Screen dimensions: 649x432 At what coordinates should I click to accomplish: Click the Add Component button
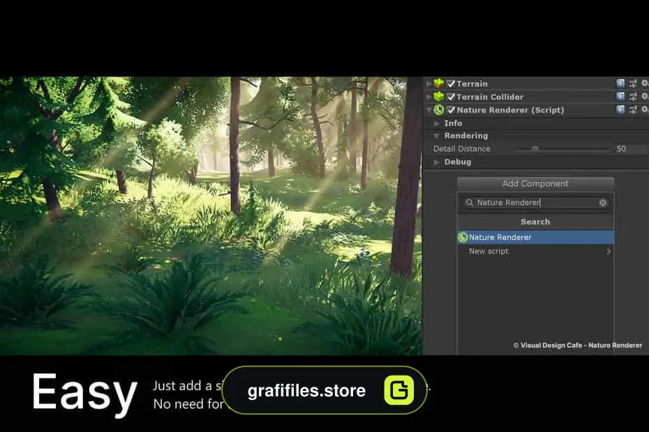tap(535, 183)
